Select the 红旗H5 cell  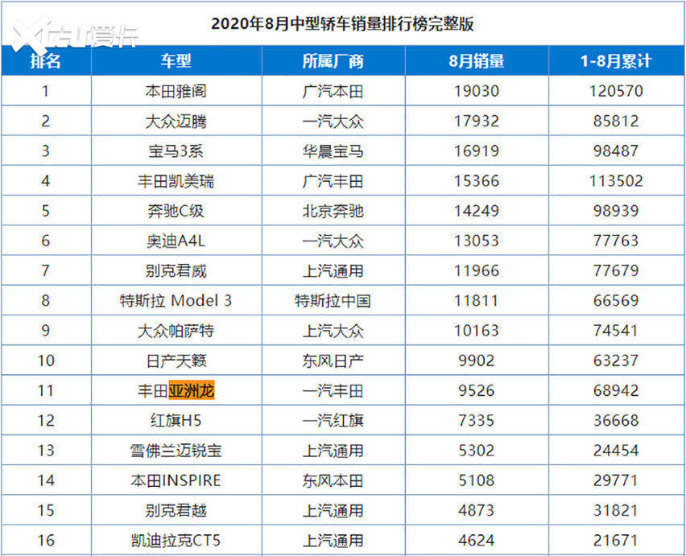point(176,421)
